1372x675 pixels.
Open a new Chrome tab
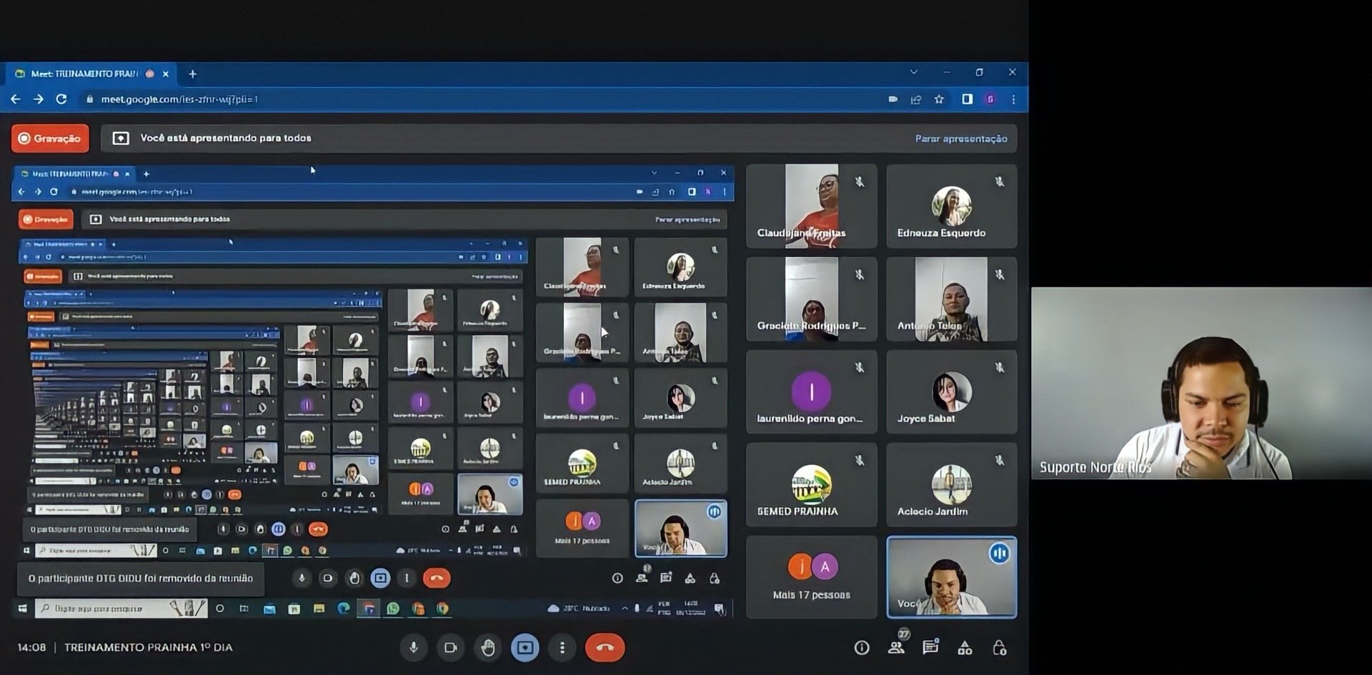(192, 74)
